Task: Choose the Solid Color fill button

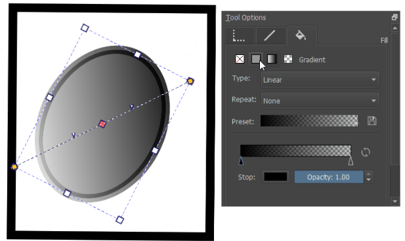Action: [256, 59]
